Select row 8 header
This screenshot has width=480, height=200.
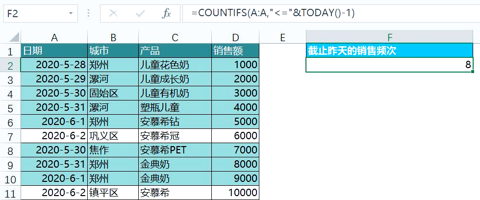point(10,150)
